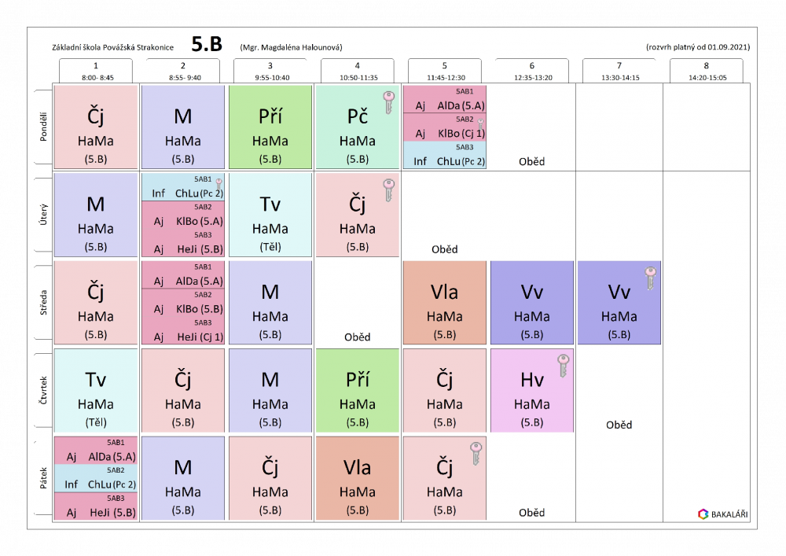Click the small key in Monday's 5AB2 Aj group
Image resolution: width=786 pixels, height=556 pixels.
pyautogui.click(x=480, y=123)
